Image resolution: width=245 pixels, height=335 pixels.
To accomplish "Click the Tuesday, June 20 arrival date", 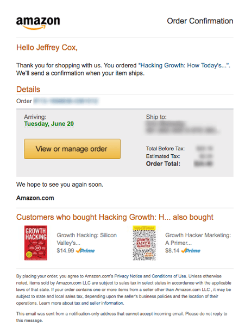I will [x=49, y=124].
